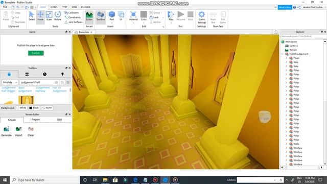Click the Resume test button
This screenshot has width=327, height=184.
[x=181, y=16]
